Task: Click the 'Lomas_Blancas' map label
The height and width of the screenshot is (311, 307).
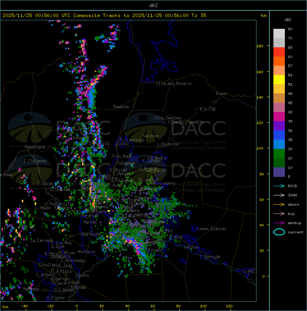Action: 212,229
